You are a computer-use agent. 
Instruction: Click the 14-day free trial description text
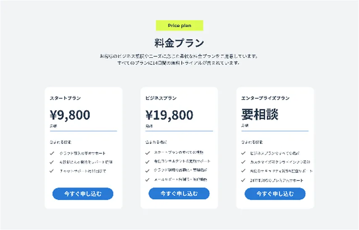pyautogui.click(x=179, y=63)
